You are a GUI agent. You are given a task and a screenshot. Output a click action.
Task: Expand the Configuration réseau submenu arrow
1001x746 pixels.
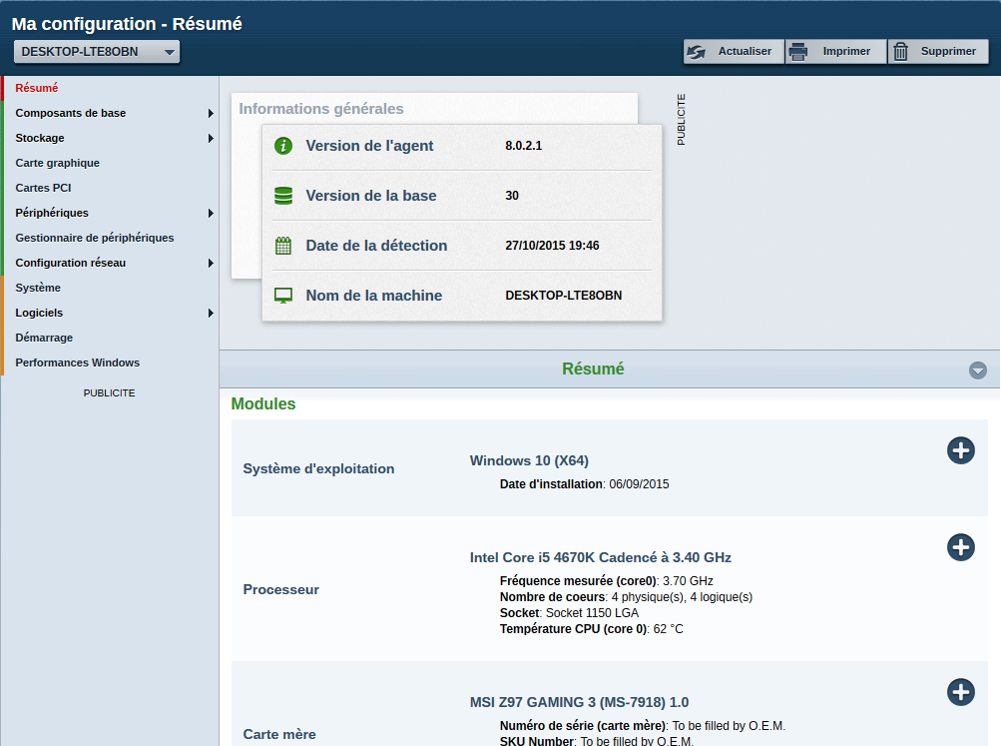pyautogui.click(x=211, y=264)
